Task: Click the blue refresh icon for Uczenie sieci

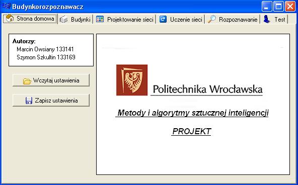Action: coord(163,19)
